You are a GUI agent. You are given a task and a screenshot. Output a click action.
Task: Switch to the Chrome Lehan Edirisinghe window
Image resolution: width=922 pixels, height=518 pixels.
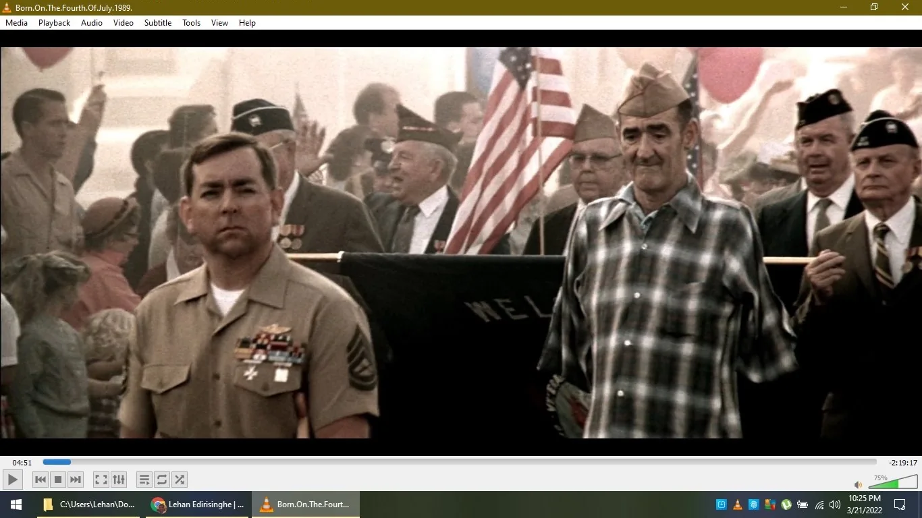(198, 505)
